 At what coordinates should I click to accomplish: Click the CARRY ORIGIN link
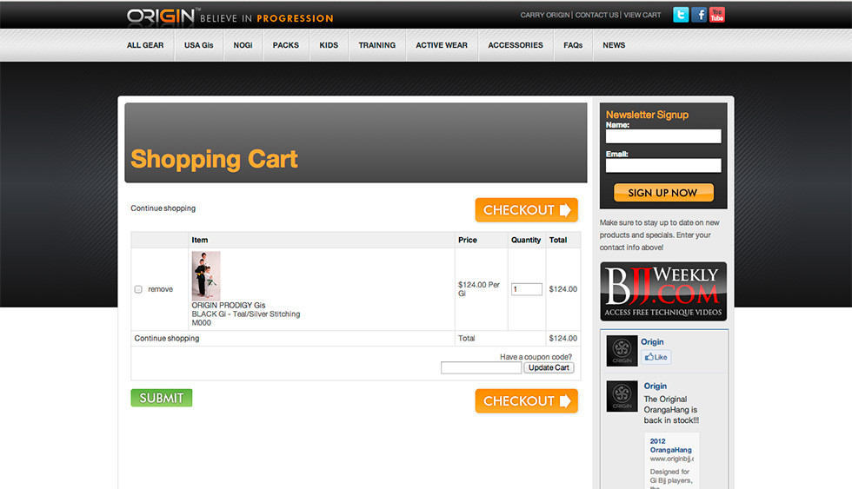(x=544, y=15)
